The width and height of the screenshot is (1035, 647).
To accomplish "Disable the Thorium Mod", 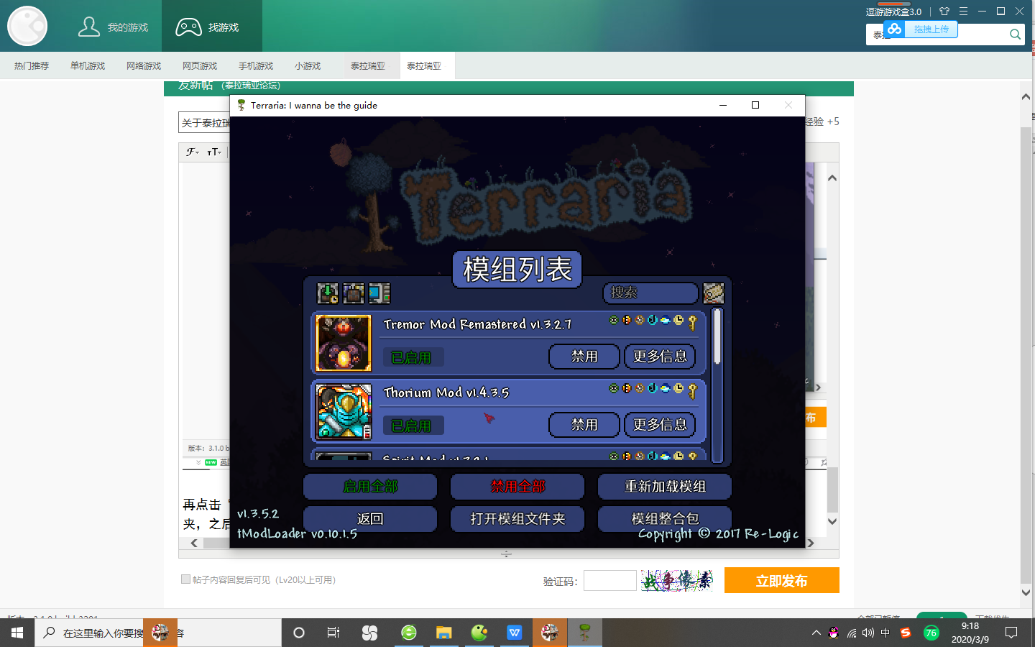I will pos(584,425).
